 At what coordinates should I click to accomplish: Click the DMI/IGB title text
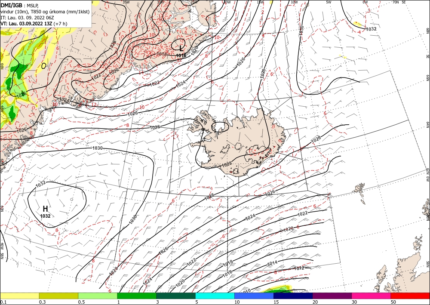point(12,5)
